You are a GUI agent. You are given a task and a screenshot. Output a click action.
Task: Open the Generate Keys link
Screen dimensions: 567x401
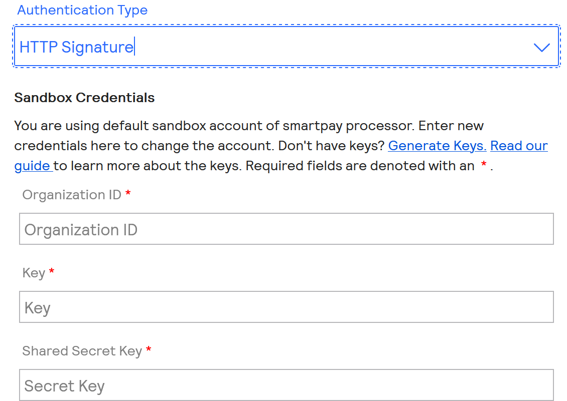coord(436,145)
